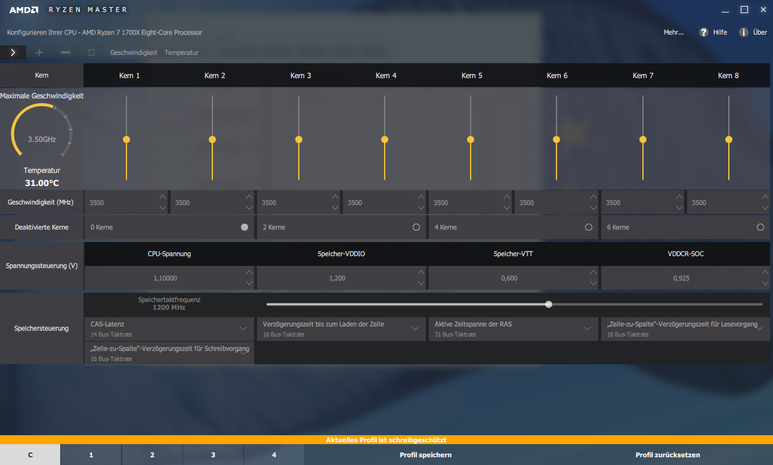Click the Kern 3 column header
773x465 pixels.
click(301, 76)
